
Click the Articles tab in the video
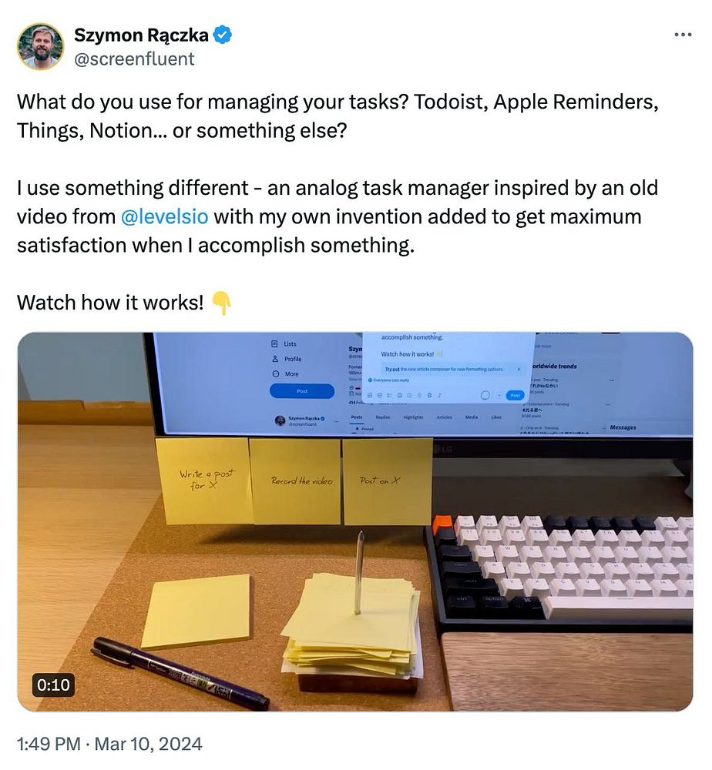(x=444, y=417)
